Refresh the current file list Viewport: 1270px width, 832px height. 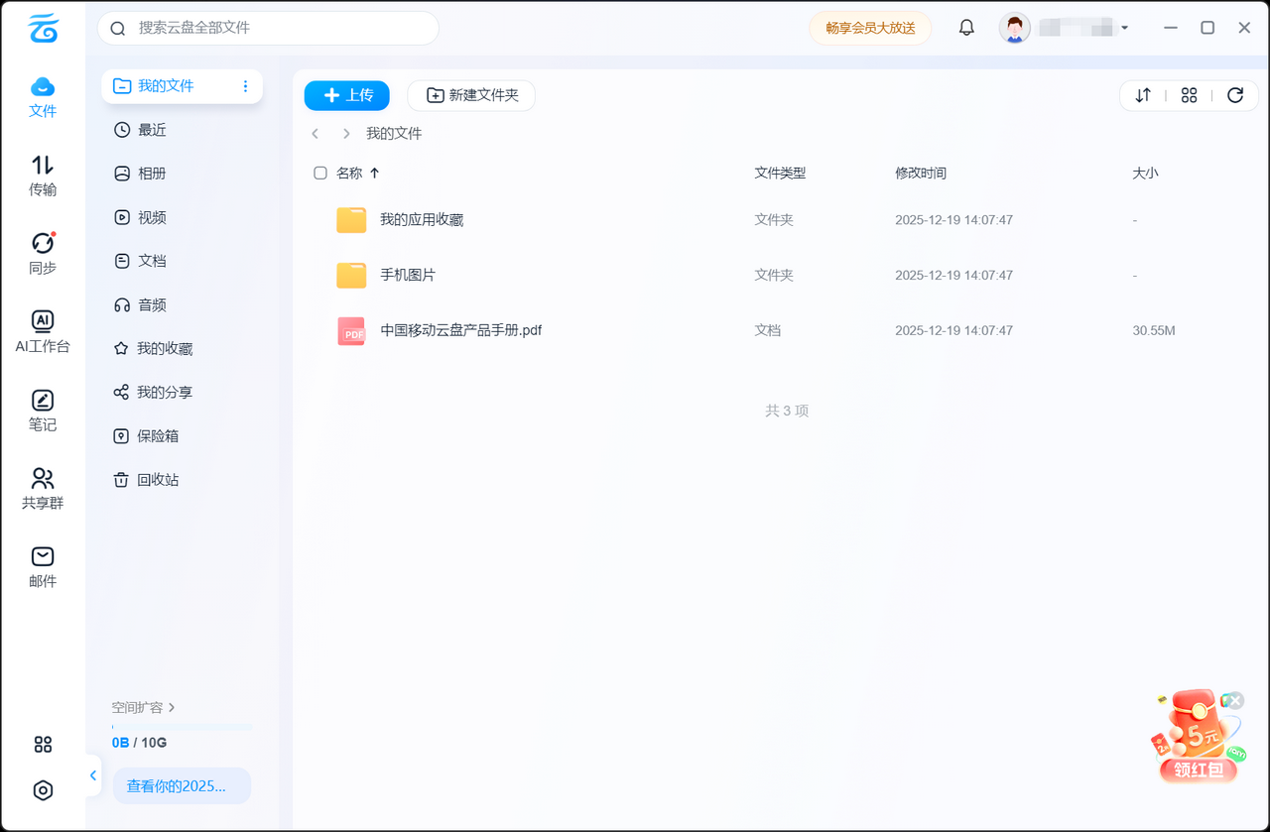tap(1235, 95)
